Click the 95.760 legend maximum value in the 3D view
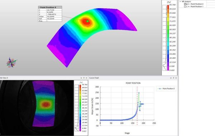Image resolution: width=215 pixels, height=136 pixels. click(172, 5)
